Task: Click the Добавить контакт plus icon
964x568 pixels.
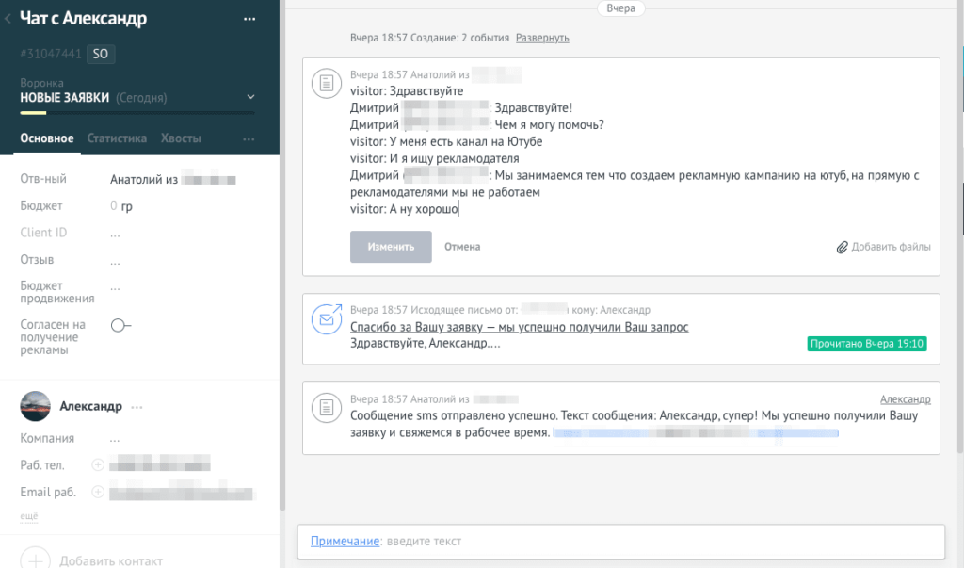Action: pos(35,560)
